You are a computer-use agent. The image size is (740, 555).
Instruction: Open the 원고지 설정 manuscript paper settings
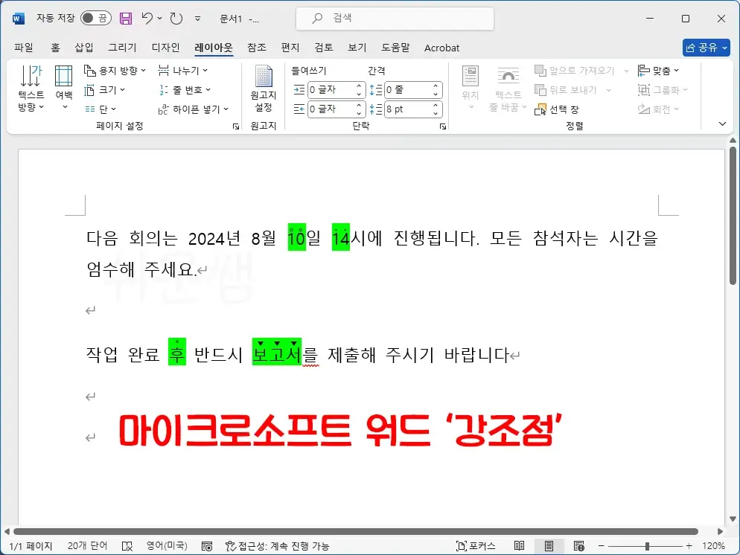pyautogui.click(x=264, y=88)
